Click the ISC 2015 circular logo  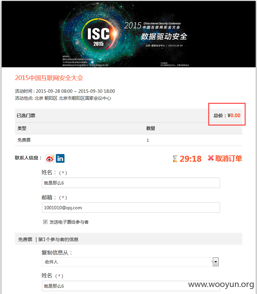[99, 34]
